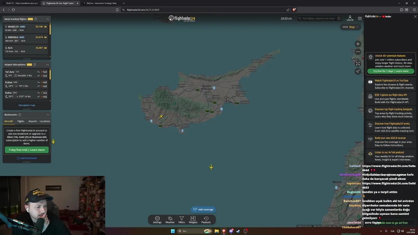Screen dimensions: 418x235
Task: Zoom out the map with minus button
Action: (358, 52)
